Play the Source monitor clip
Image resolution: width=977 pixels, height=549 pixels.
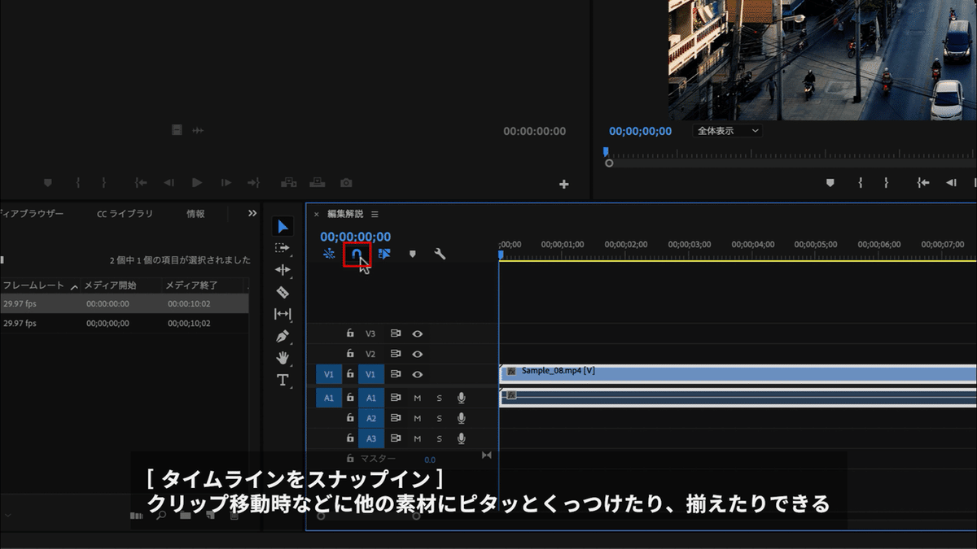[197, 183]
